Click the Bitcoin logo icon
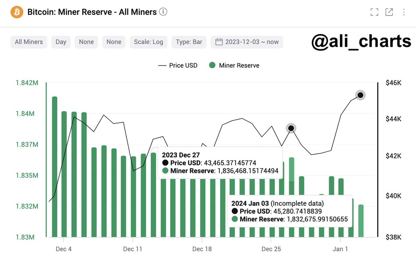The width and height of the screenshot is (416, 264). click(x=16, y=12)
